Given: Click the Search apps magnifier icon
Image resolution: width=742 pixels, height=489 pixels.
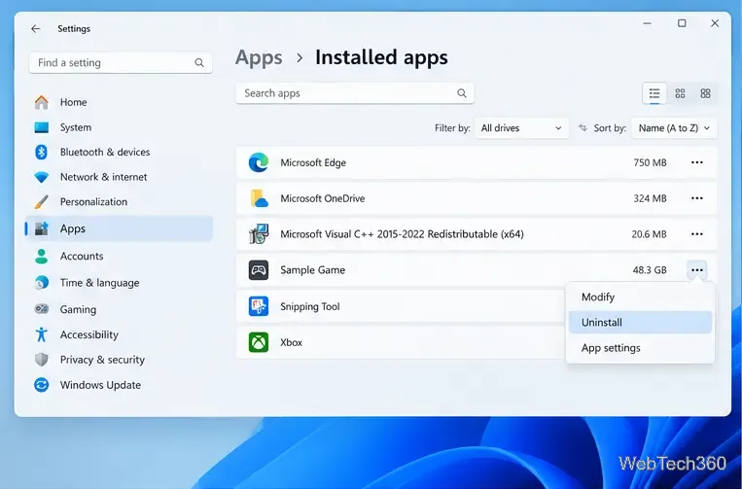Looking at the screenshot, I should click(x=462, y=93).
